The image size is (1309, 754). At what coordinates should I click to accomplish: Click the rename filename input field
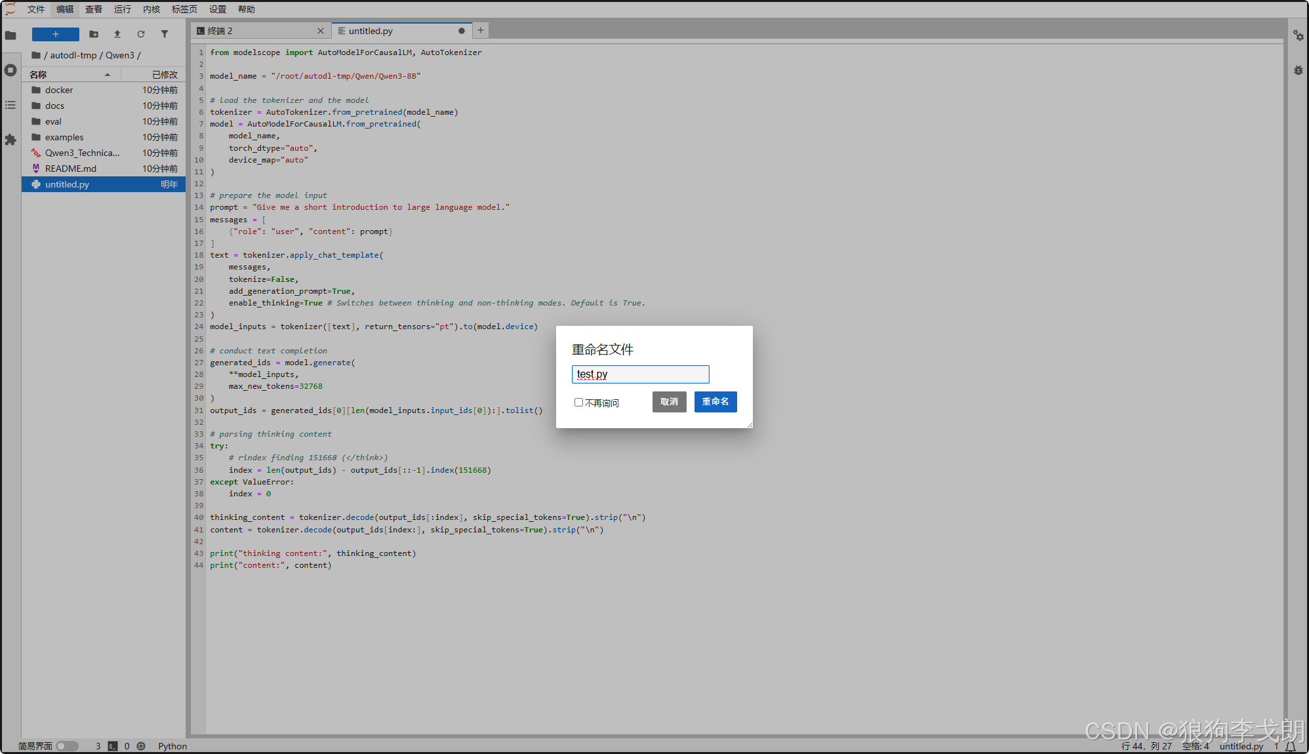[x=641, y=374]
